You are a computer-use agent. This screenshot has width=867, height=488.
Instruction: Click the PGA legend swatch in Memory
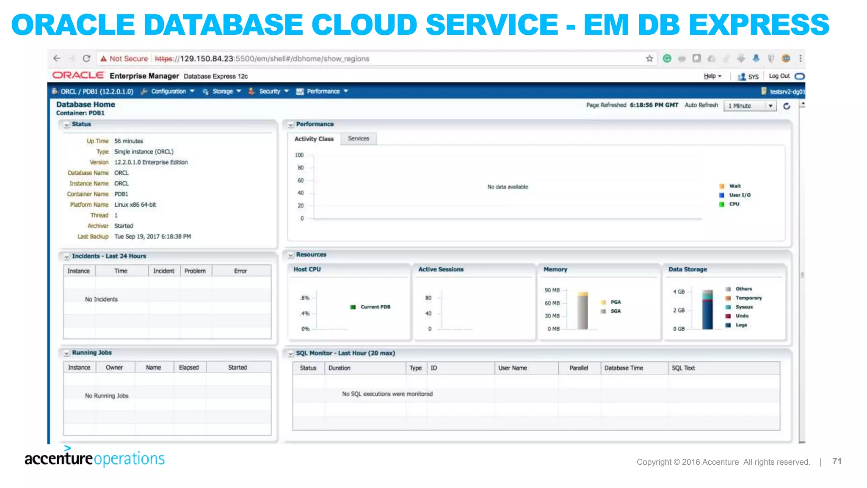tap(603, 302)
